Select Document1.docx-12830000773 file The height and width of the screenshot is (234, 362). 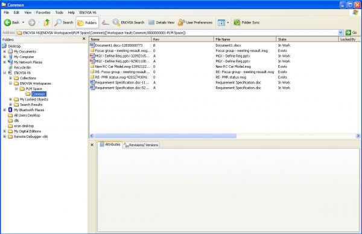(119, 45)
